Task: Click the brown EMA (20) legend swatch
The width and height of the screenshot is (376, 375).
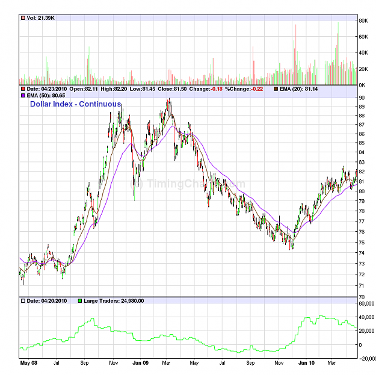Action: (x=276, y=89)
